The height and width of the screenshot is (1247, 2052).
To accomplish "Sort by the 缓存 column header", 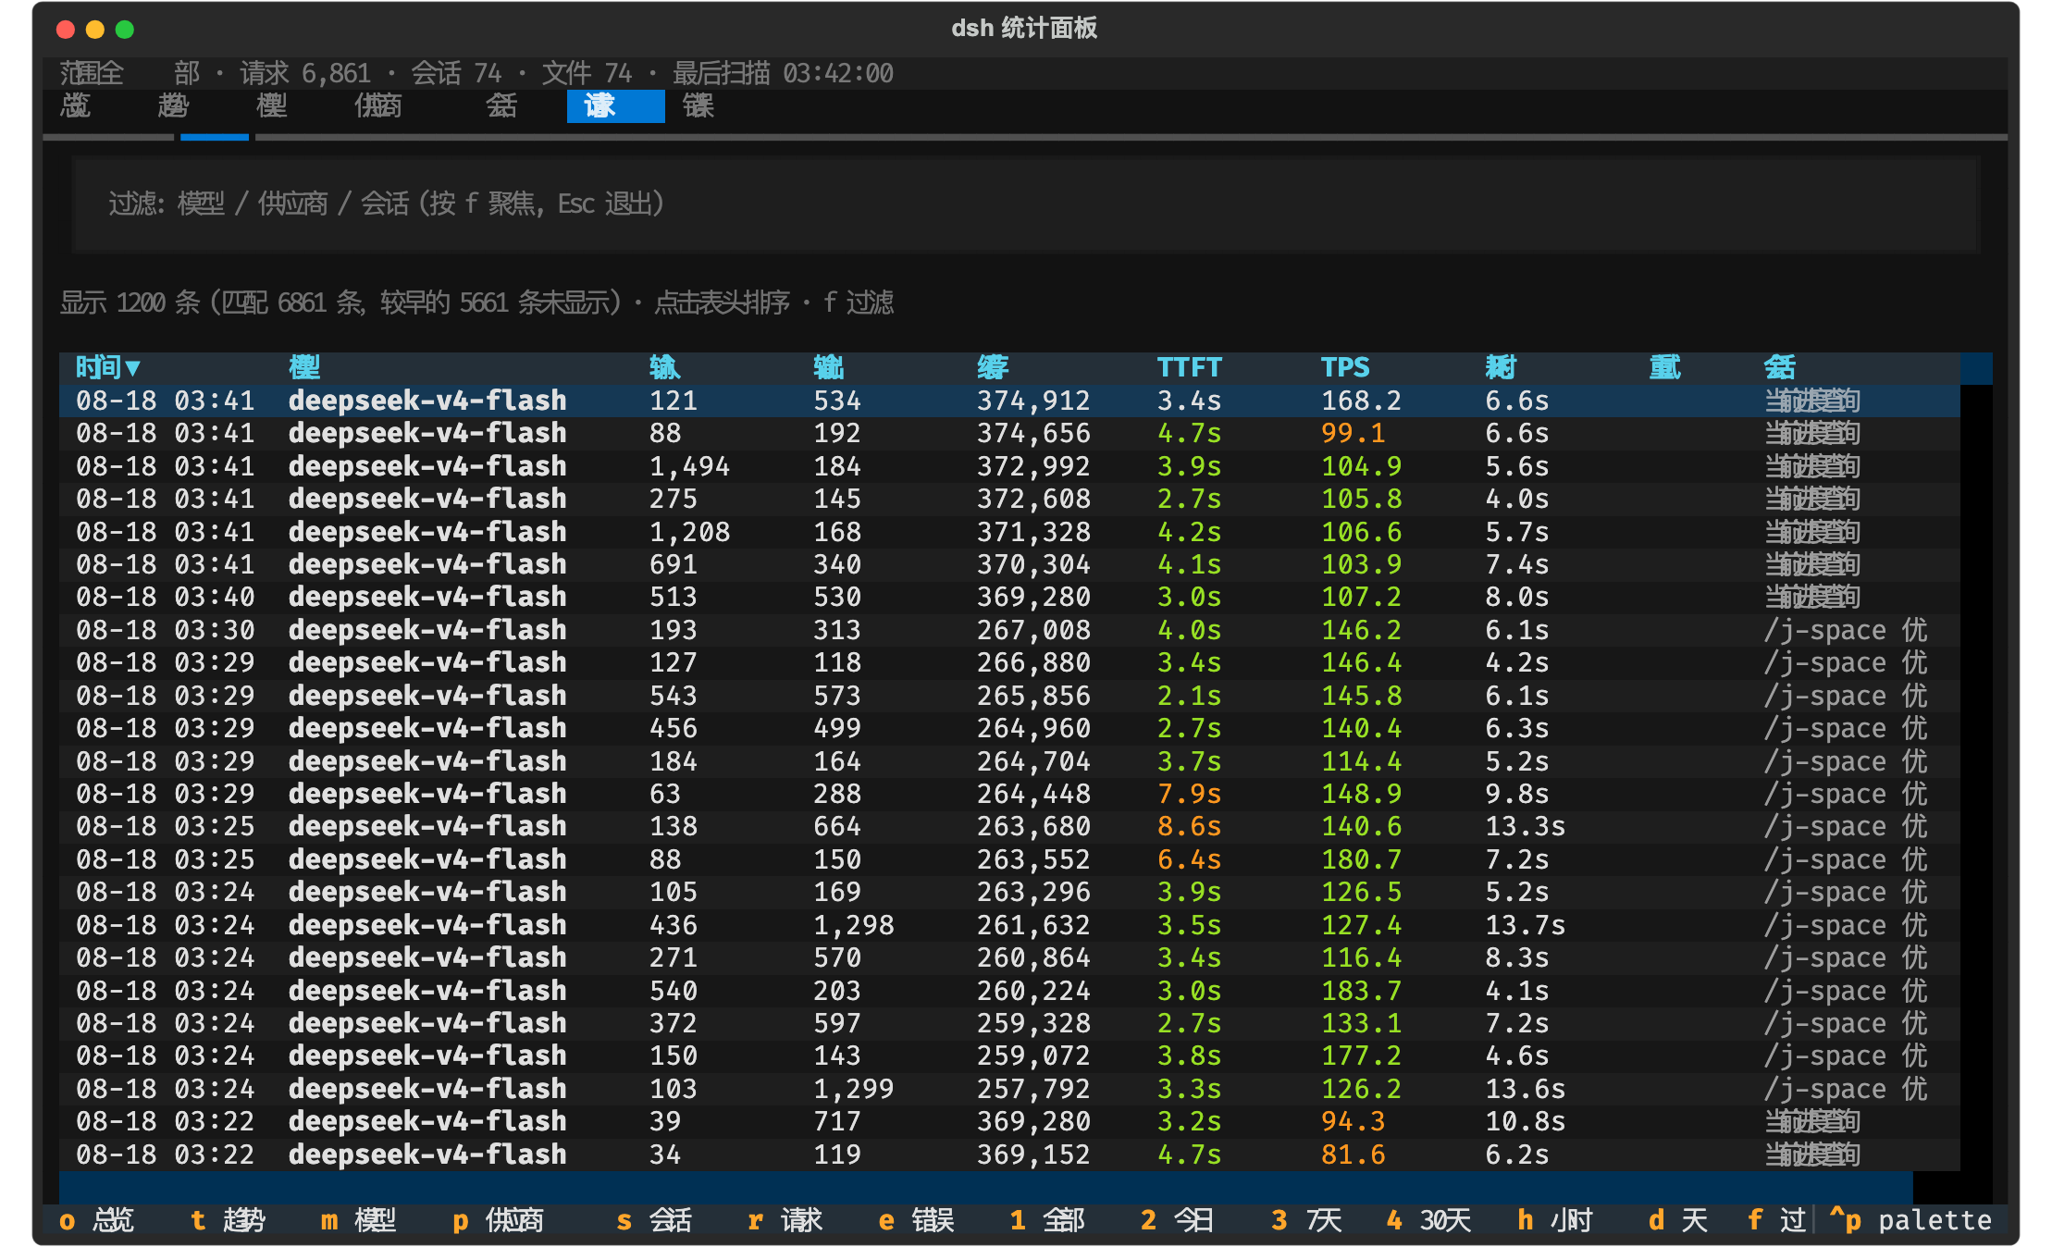I will 993,368.
